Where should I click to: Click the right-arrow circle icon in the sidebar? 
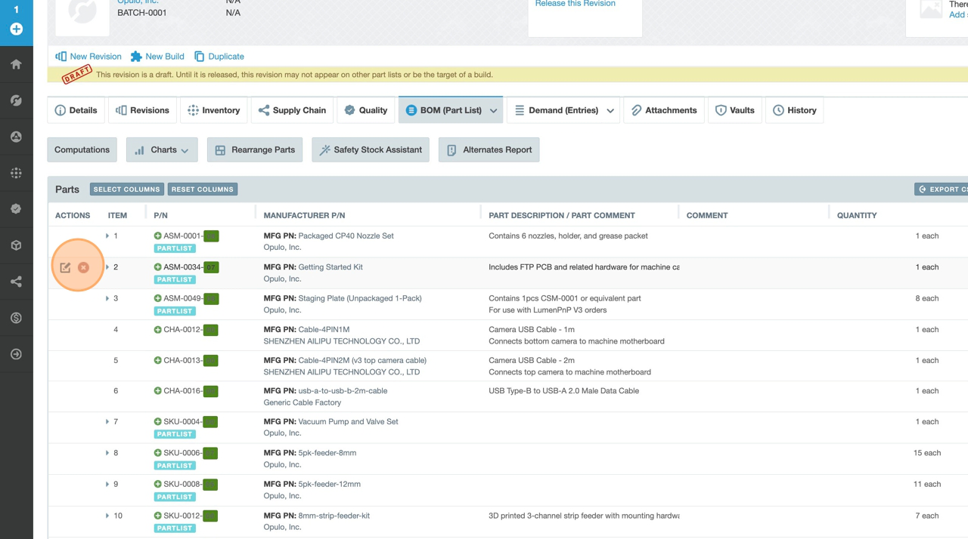(16, 354)
